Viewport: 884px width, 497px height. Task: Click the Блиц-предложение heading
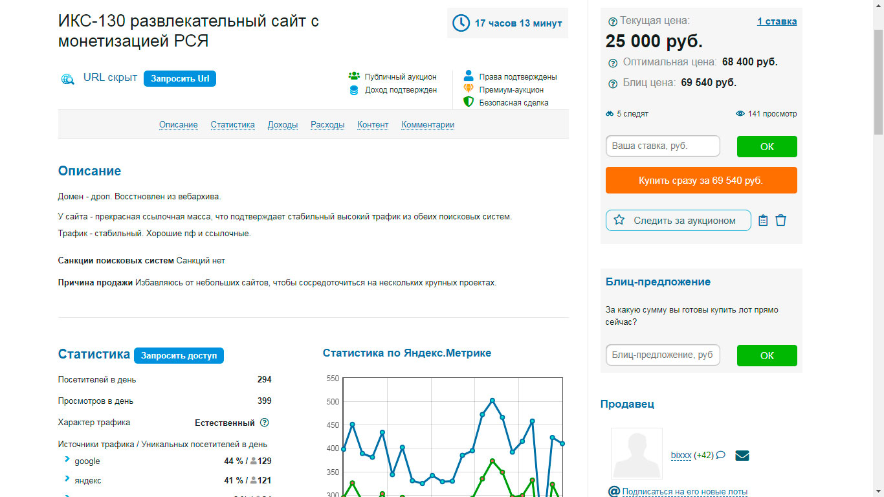[x=658, y=282]
